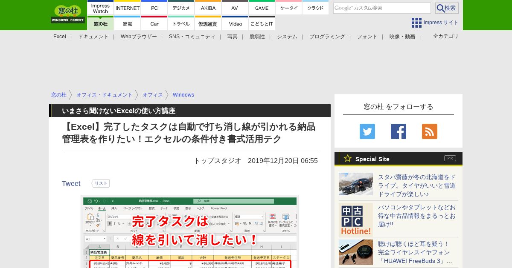Click the リスト button
This screenshot has width=512, height=268.
coord(101,183)
